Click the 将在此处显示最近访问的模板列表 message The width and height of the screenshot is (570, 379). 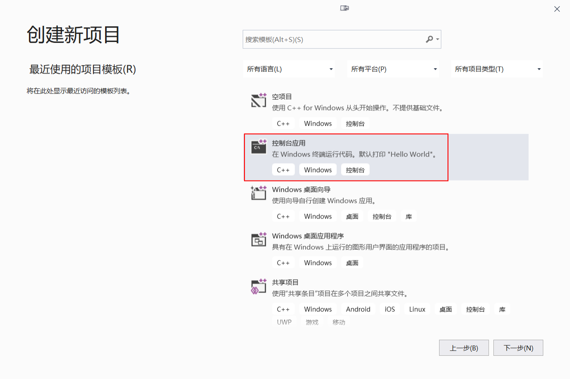click(78, 91)
